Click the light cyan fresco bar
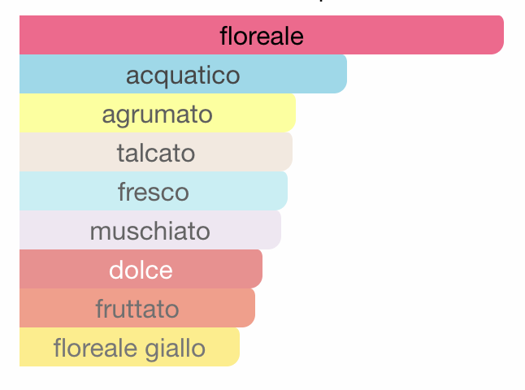Screen dimensions: 525x390 coord(154,191)
